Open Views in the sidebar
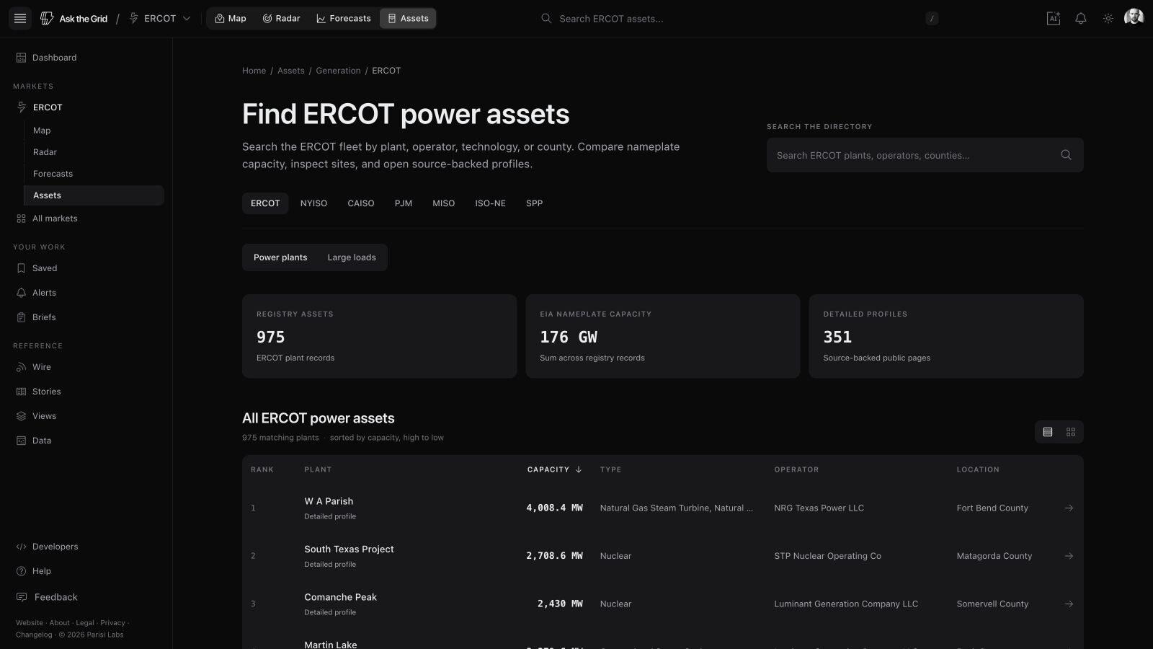Screen dimensions: 1153x649 pyautogui.click(x=86, y=416)
